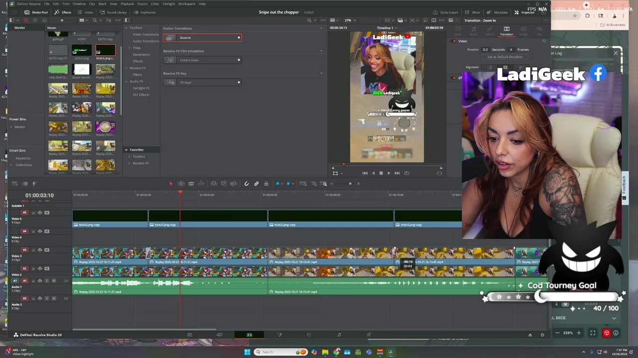Expand the Titles tree node
Image resolution: width=638 pixels, height=358 pixels.
coord(130,48)
